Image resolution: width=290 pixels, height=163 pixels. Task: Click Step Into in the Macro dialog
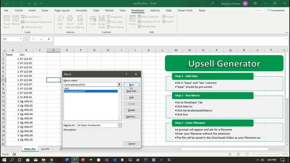pos(131,91)
